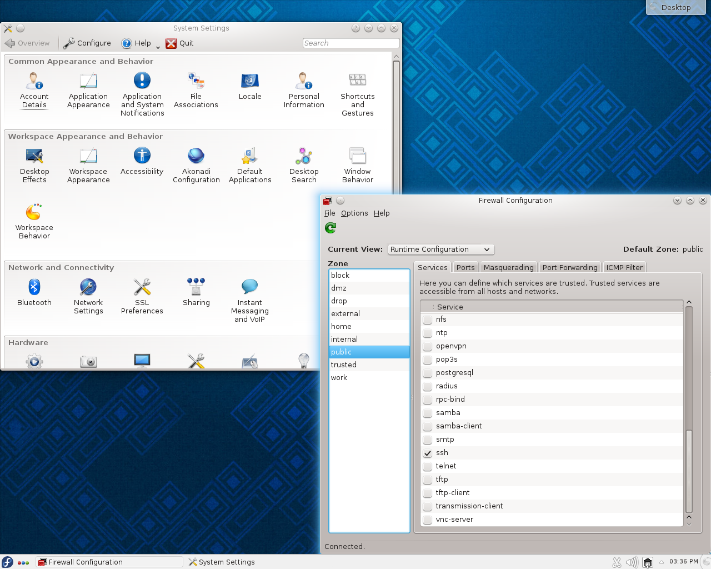Screen dimensions: 711x569
Task: Open Shortcuts and Gestures settings
Action: (358, 94)
